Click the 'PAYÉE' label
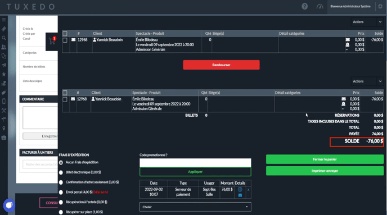 [x=354, y=134]
